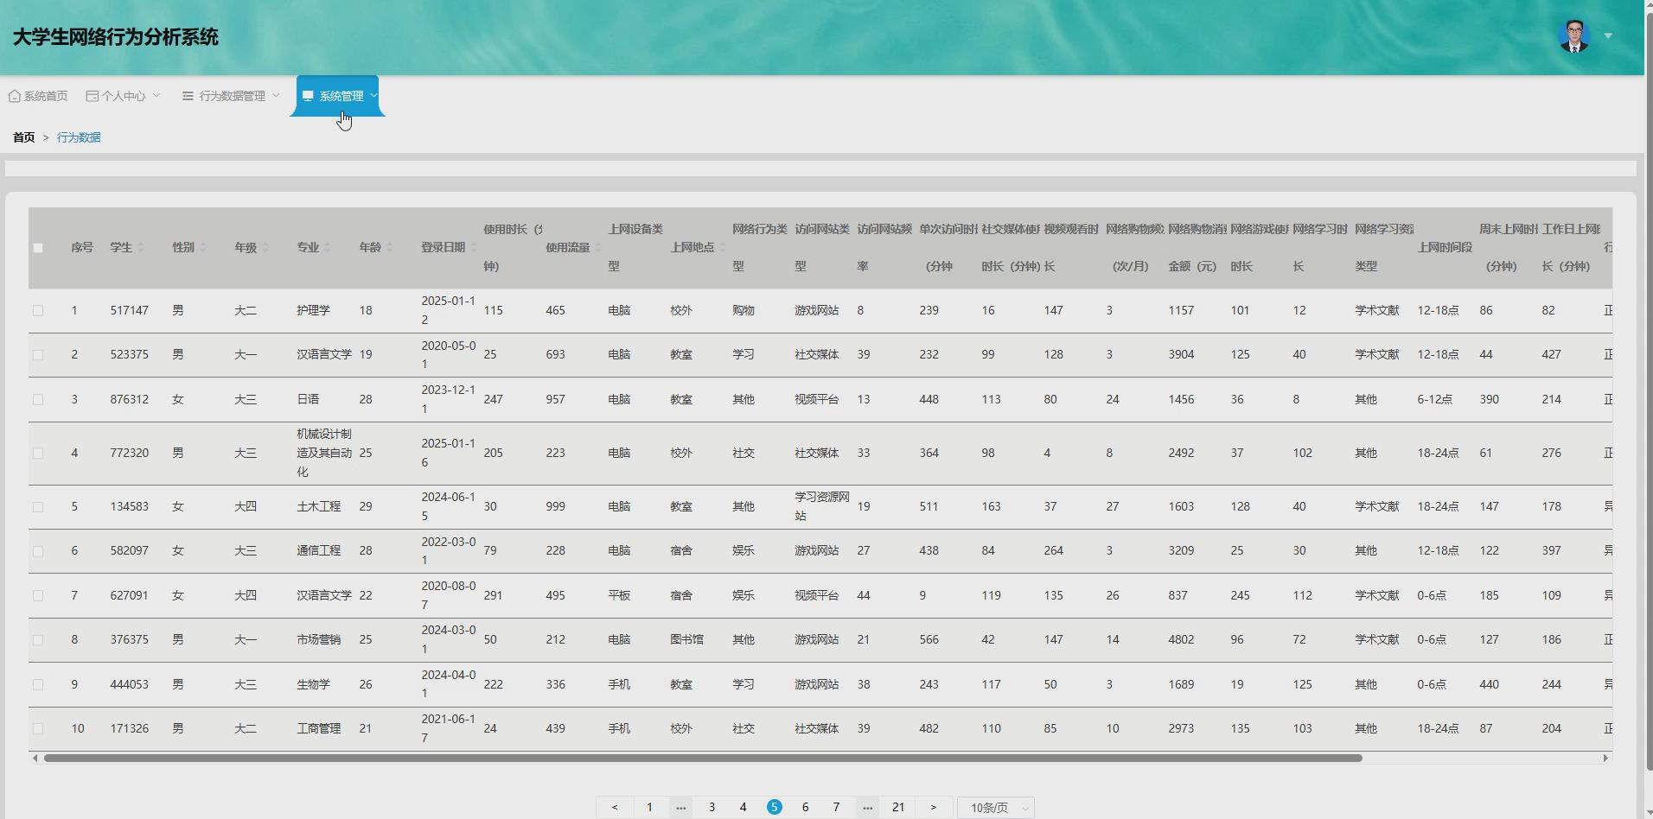Click the user avatar picture
Screen dimensions: 1653x819
(x=1573, y=36)
